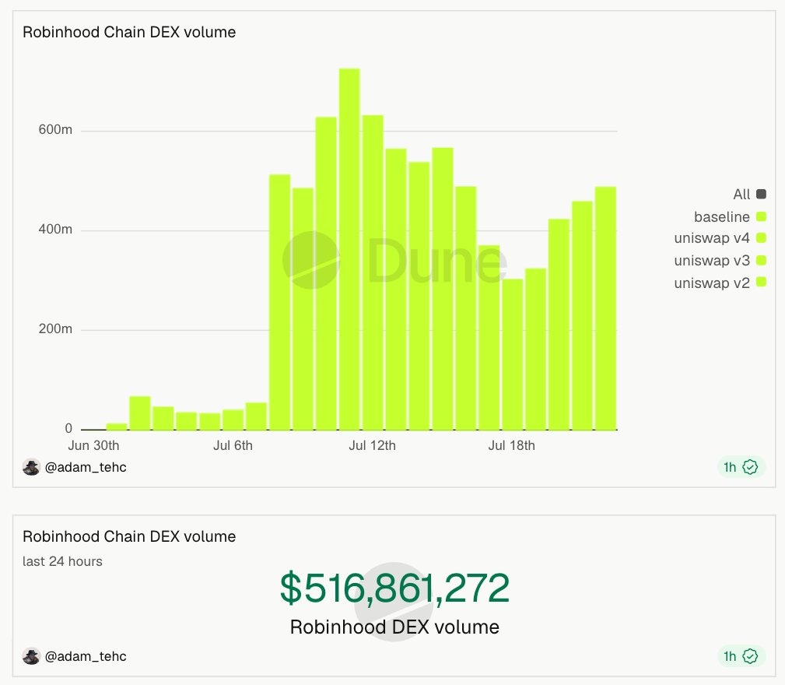Screen dimensions: 785x685
Task: Click the 'Jul 12th' x-axis label
Action: click(x=373, y=445)
